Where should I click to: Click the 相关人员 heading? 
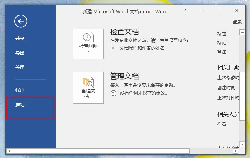(x=228, y=114)
